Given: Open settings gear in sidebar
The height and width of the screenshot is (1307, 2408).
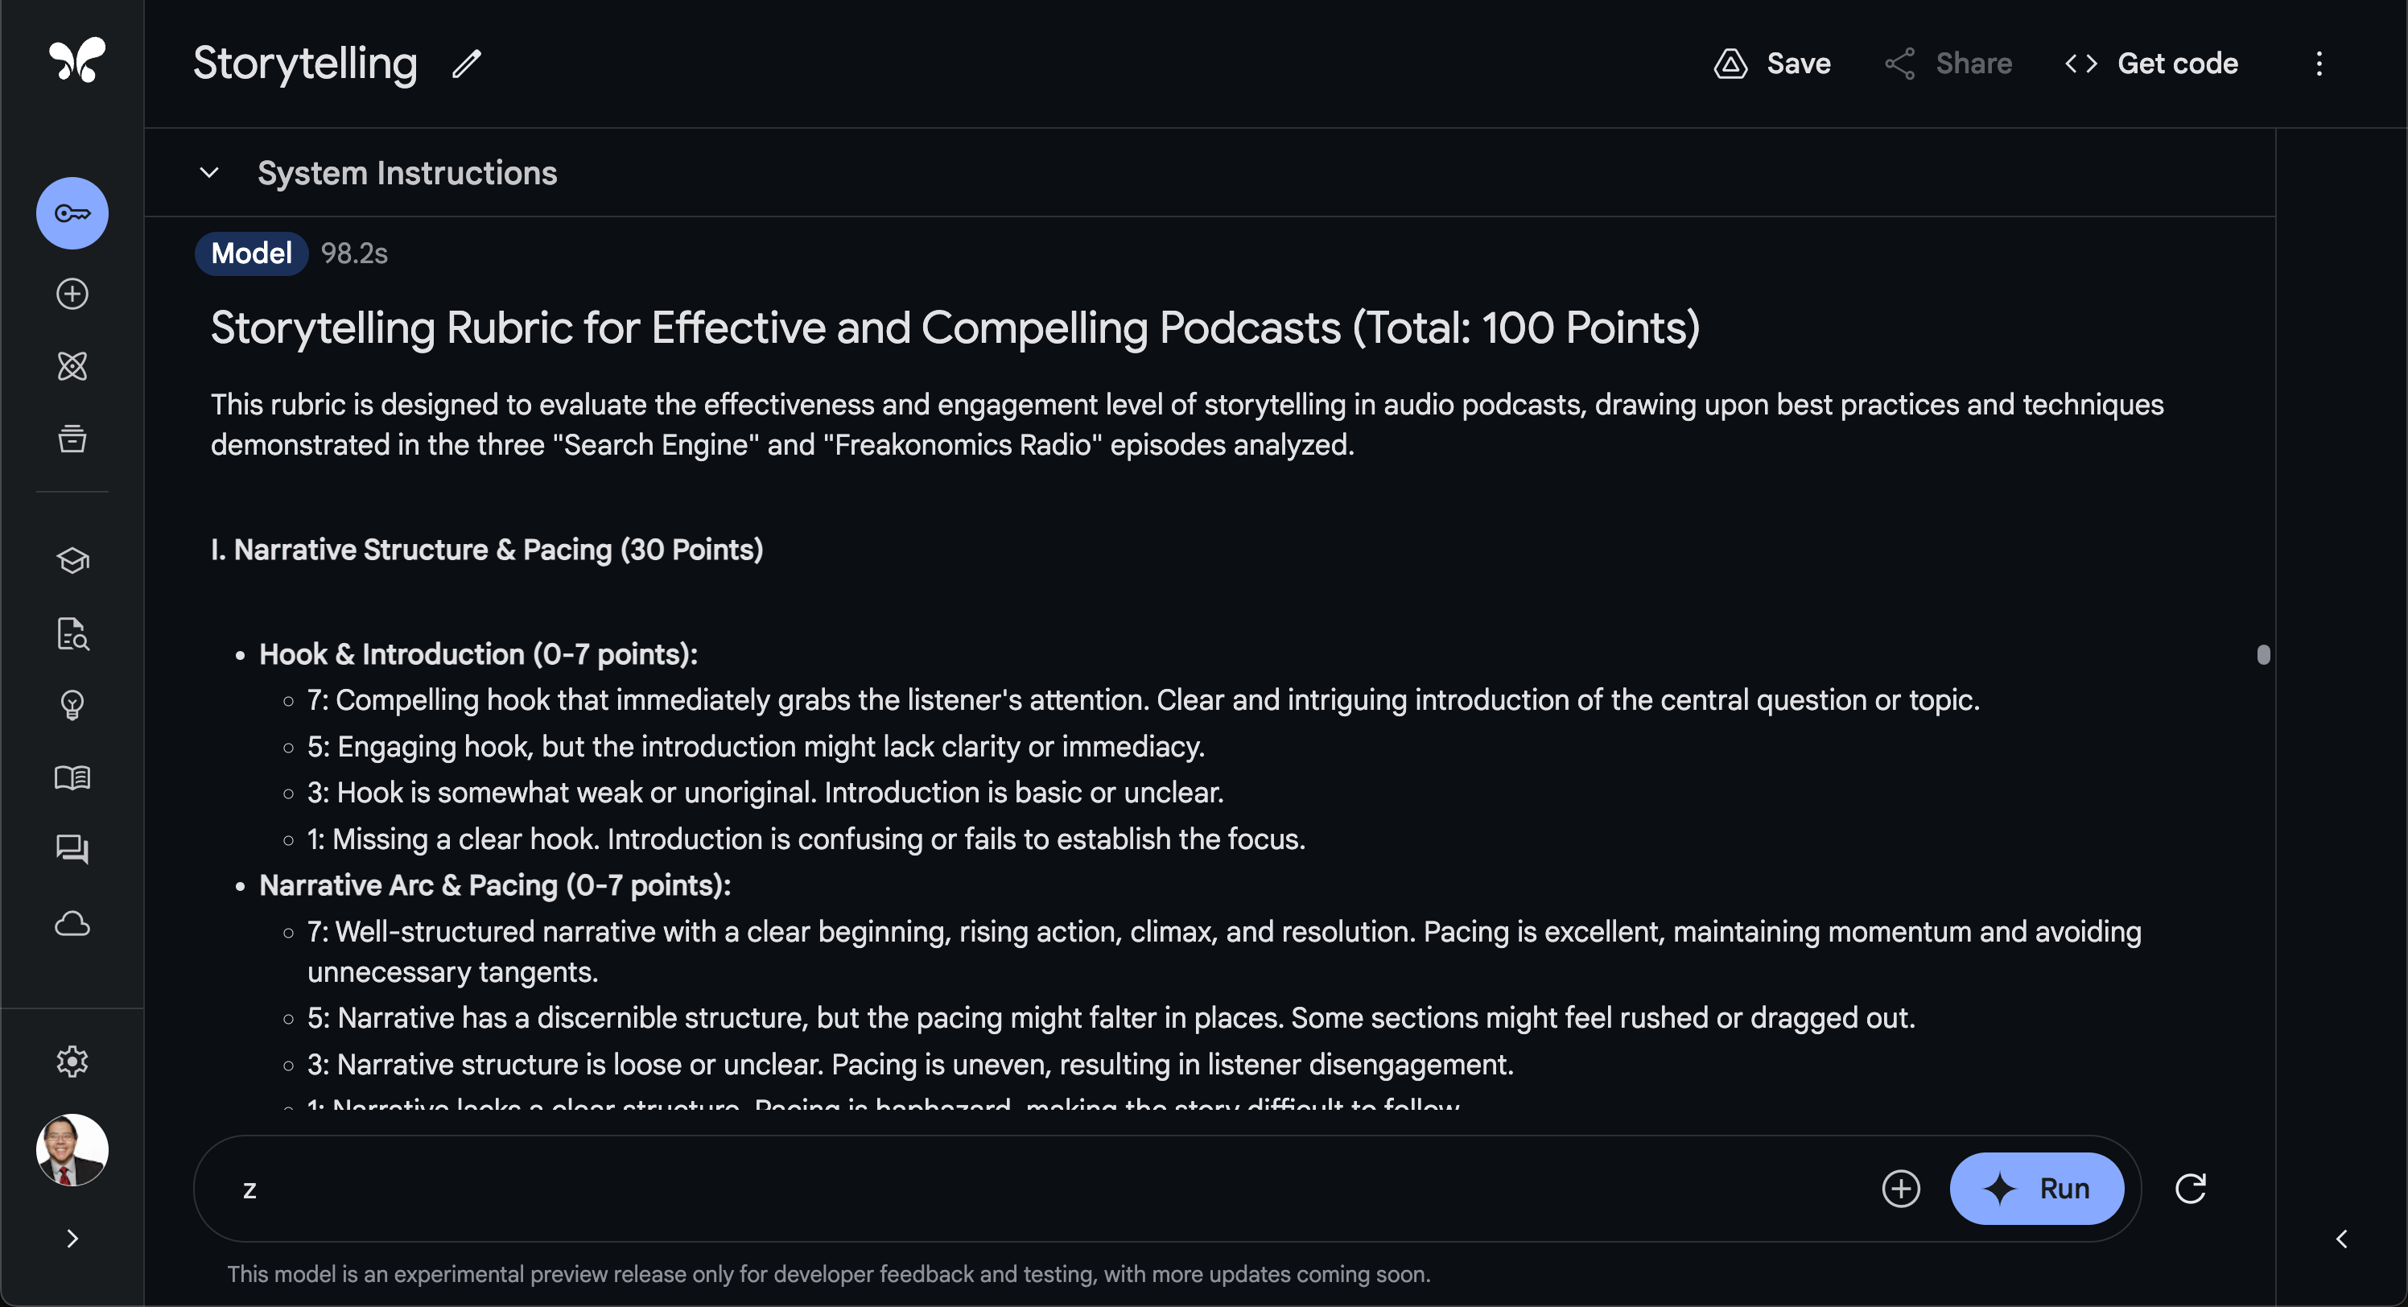Looking at the screenshot, I should [72, 1061].
